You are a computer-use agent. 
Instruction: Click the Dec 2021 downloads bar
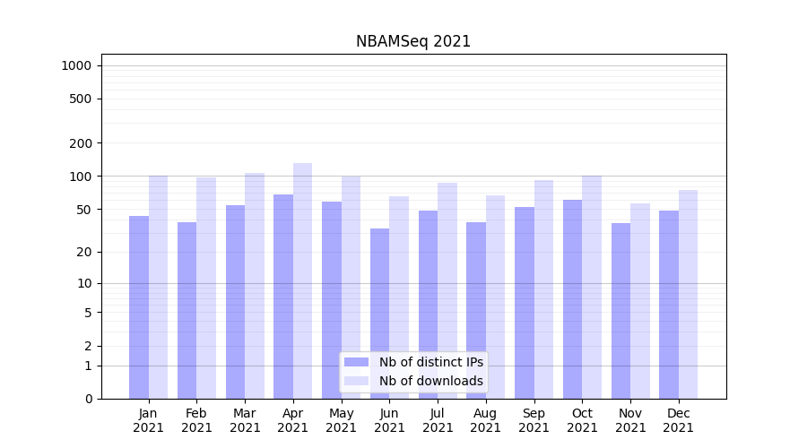pyautogui.click(x=688, y=294)
